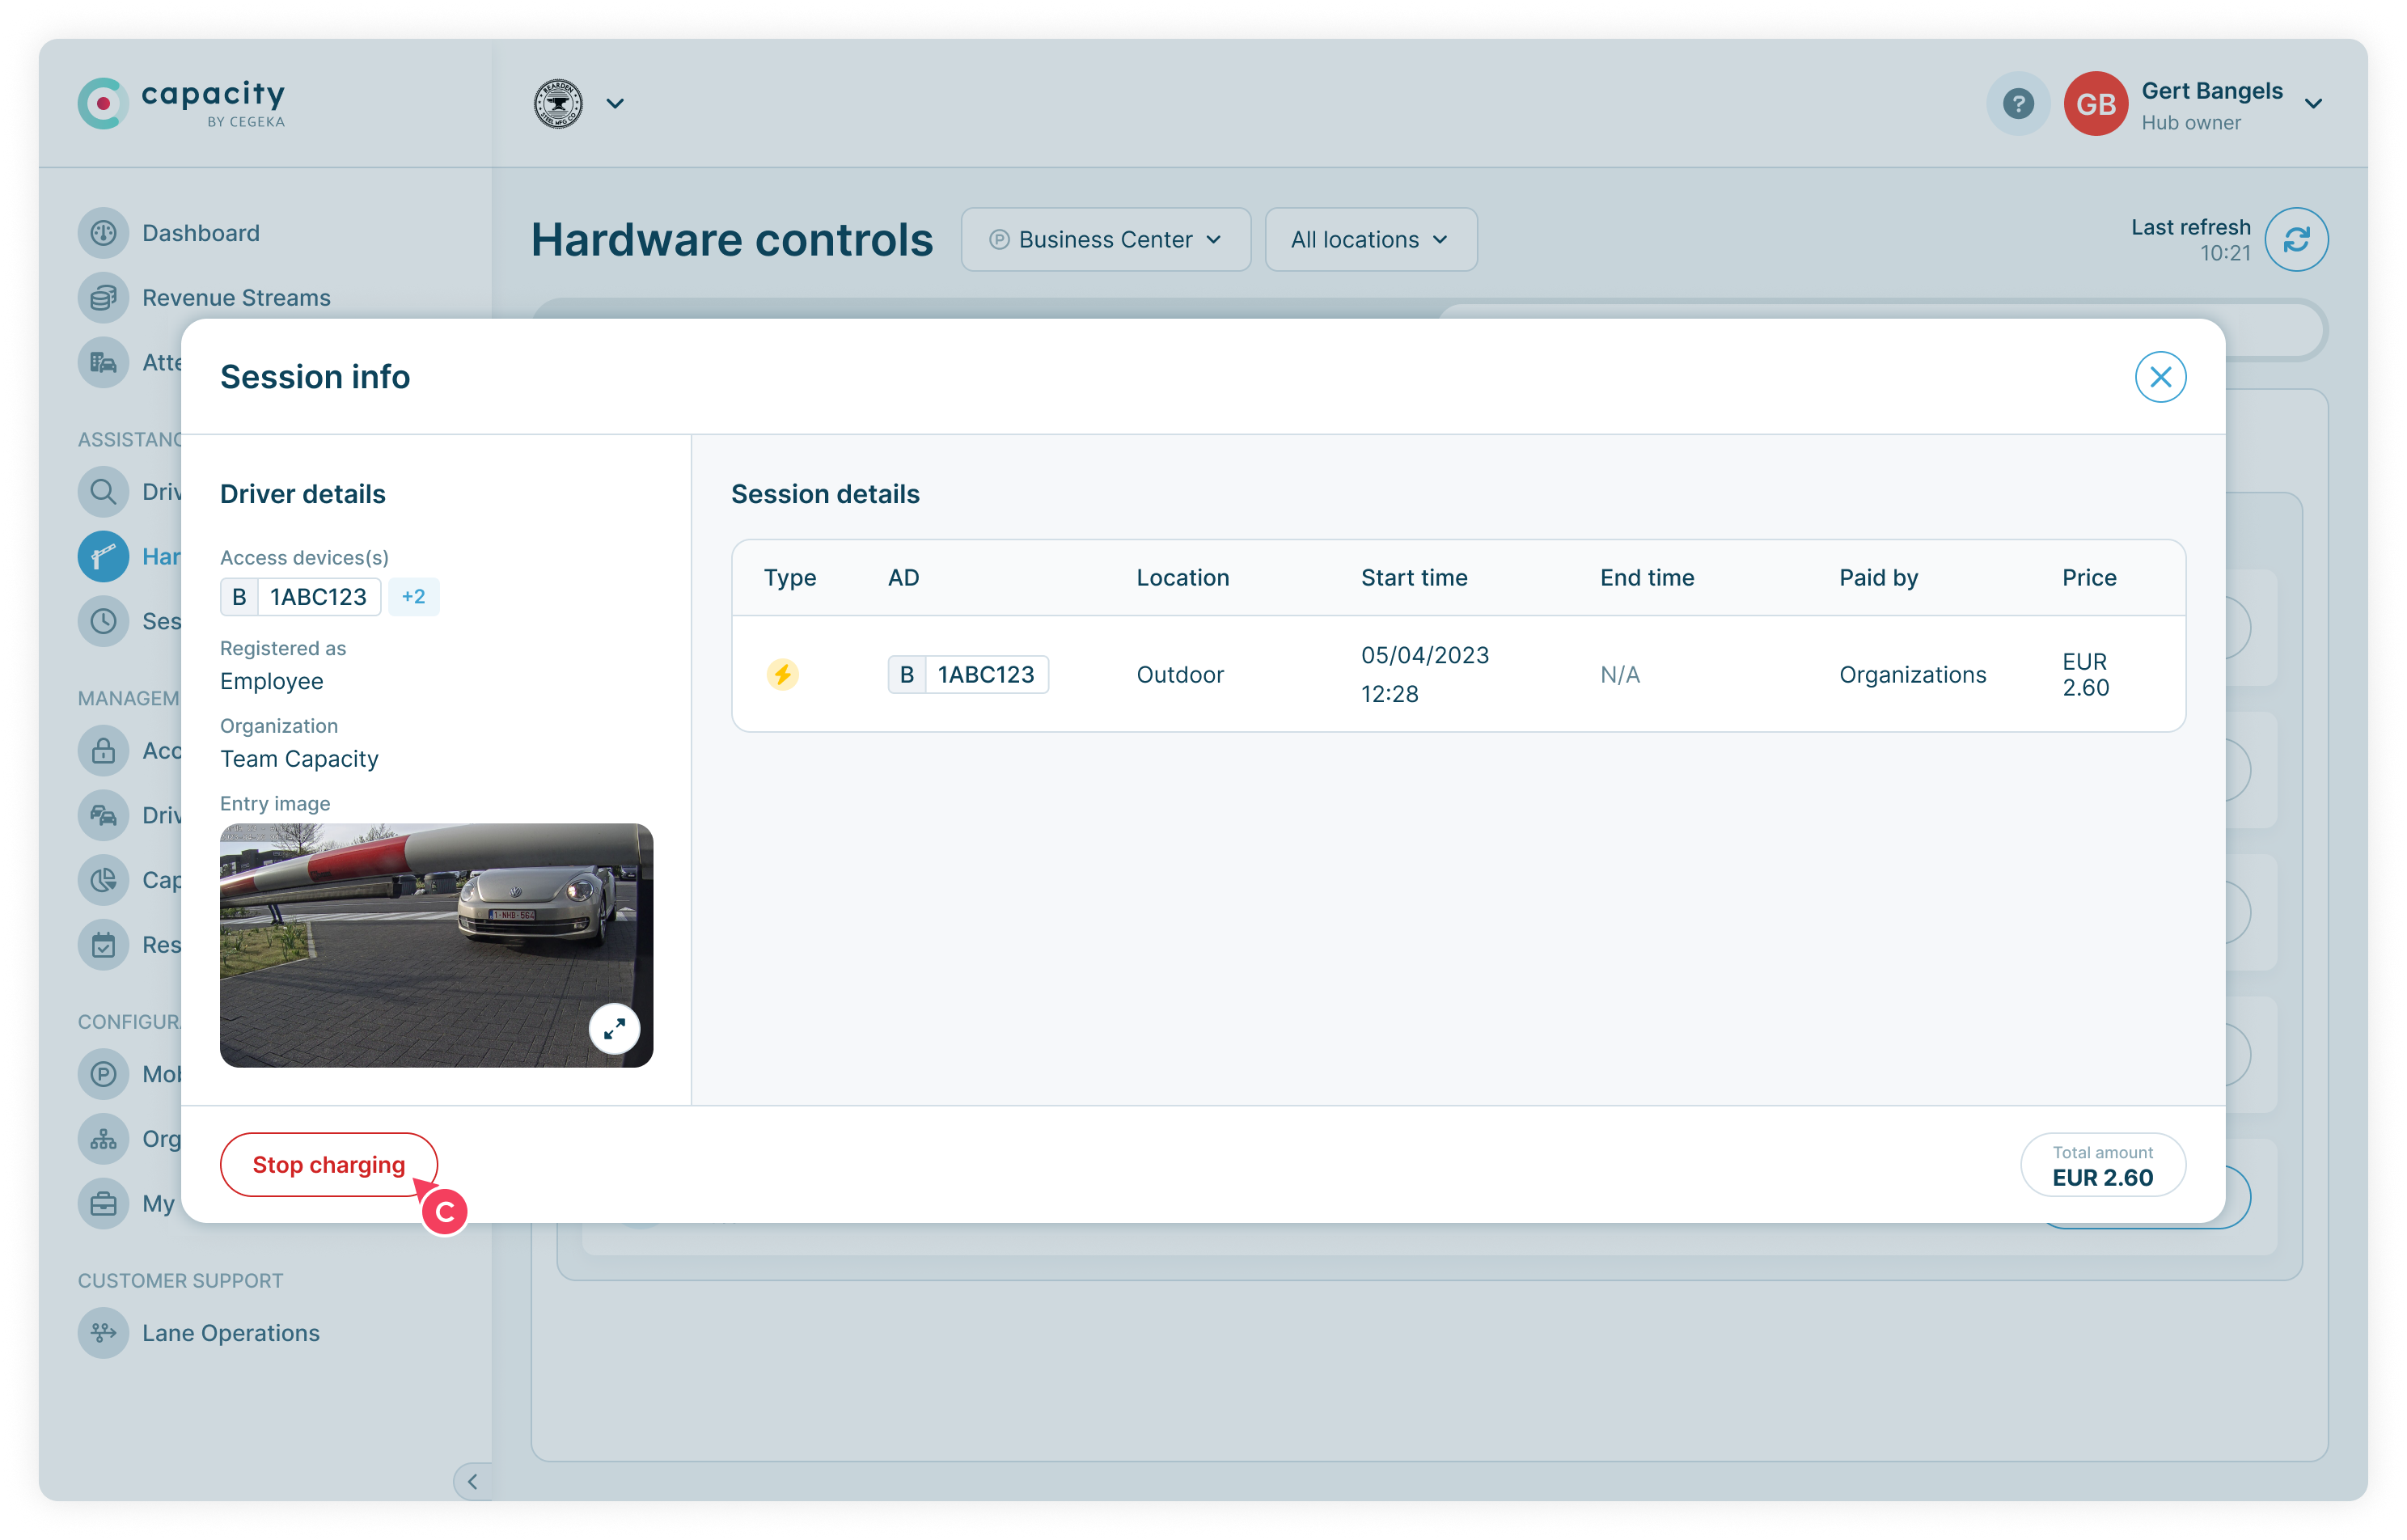Image resolution: width=2407 pixels, height=1540 pixels.
Task: Open help via the question mark icon
Action: tap(2017, 103)
